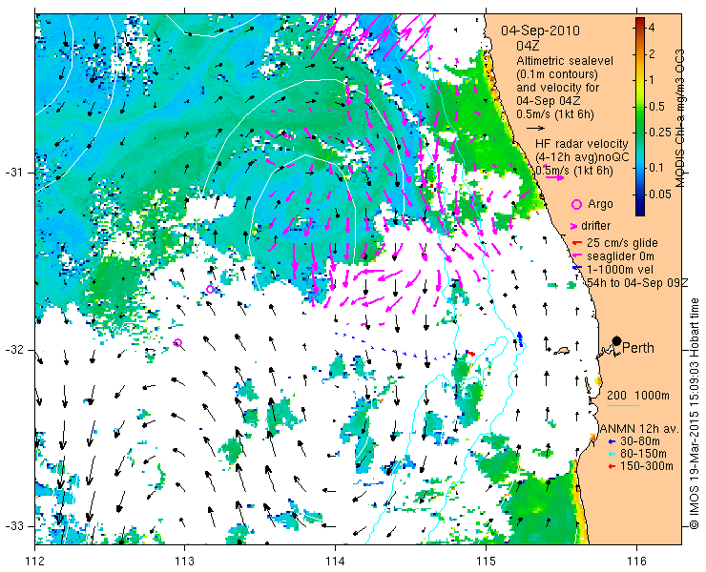The width and height of the screenshot is (706, 572).
Task: Click the IMOS copyright timestamp text
Action: pos(694,414)
